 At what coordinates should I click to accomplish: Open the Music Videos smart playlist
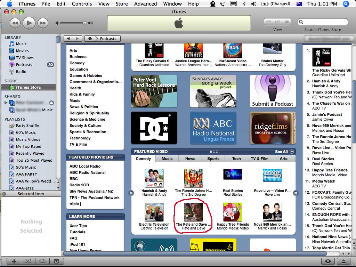tap(28, 139)
